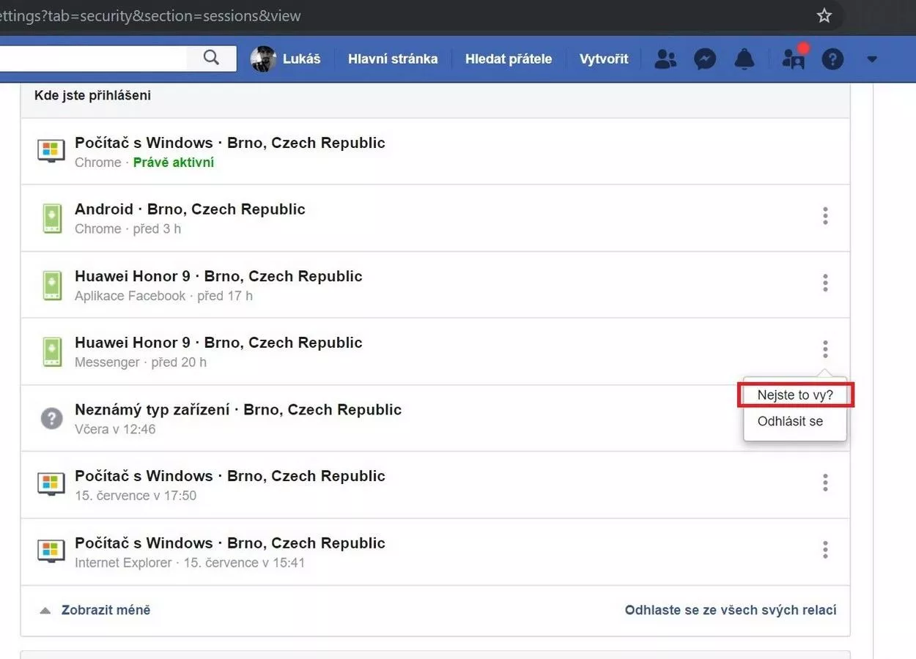Open Messenger icon in top bar
This screenshot has width=916, height=659.
pos(705,59)
